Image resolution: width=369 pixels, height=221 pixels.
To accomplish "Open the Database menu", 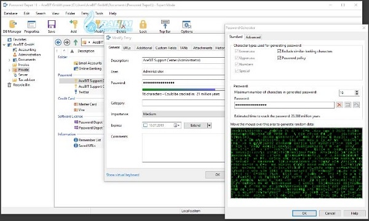I will [x=10, y=14].
